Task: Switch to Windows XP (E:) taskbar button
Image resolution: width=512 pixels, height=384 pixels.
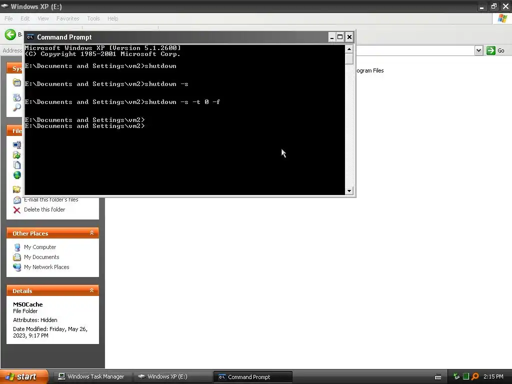Action: [x=172, y=377]
